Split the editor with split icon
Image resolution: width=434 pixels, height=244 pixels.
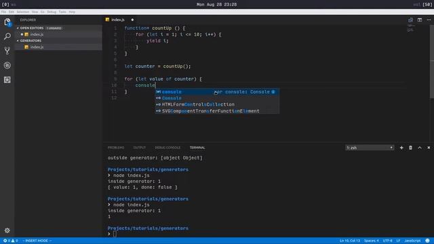pos(420,20)
